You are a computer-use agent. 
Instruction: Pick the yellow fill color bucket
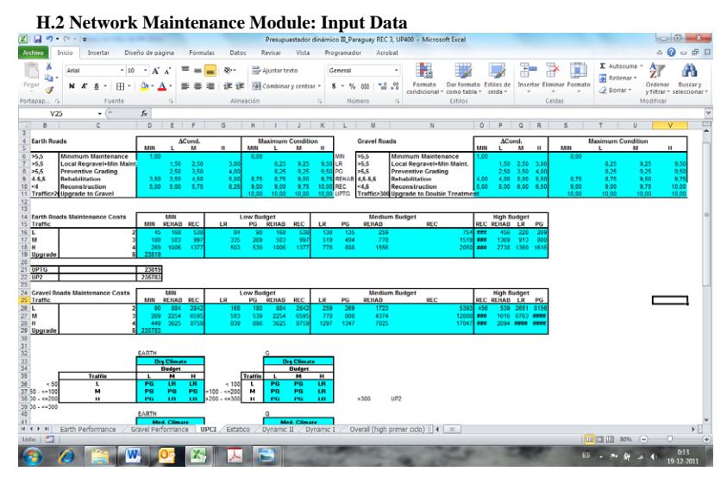click(x=144, y=86)
